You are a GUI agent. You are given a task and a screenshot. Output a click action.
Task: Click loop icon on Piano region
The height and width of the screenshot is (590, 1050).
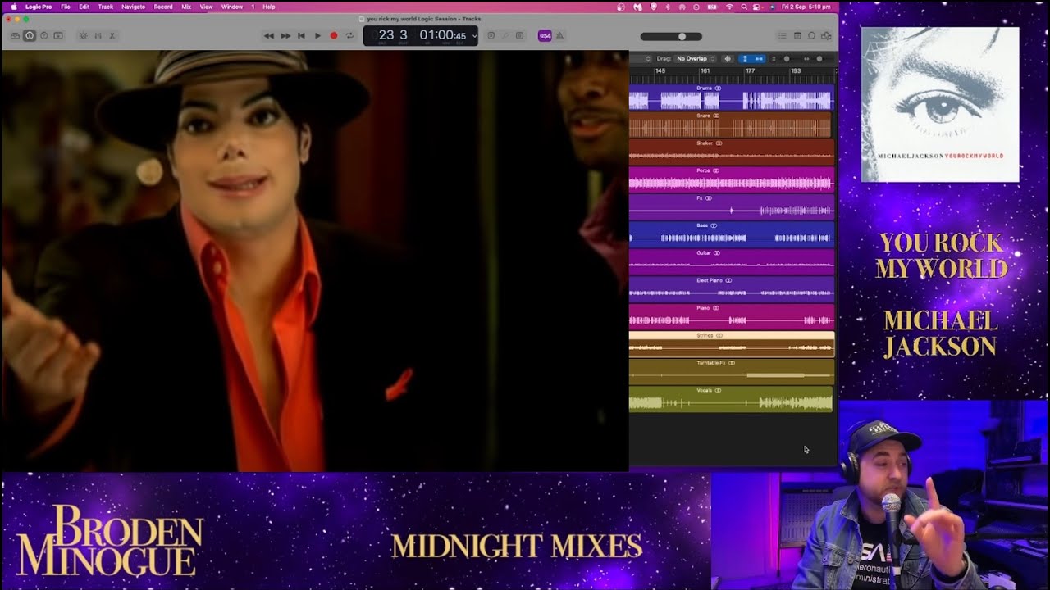point(716,308)
